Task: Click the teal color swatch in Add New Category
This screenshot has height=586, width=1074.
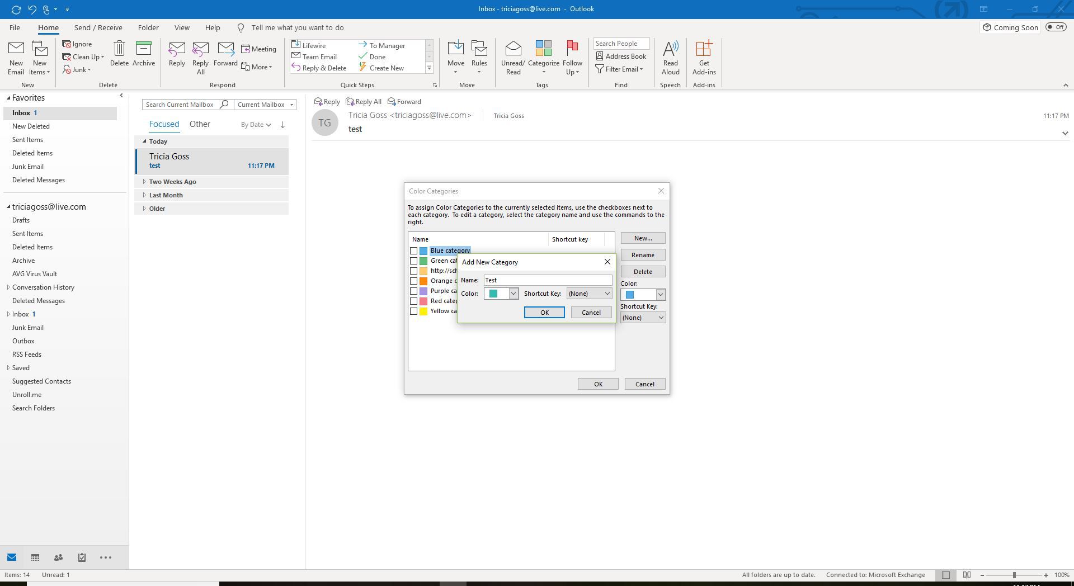Action: pos(493,294)
